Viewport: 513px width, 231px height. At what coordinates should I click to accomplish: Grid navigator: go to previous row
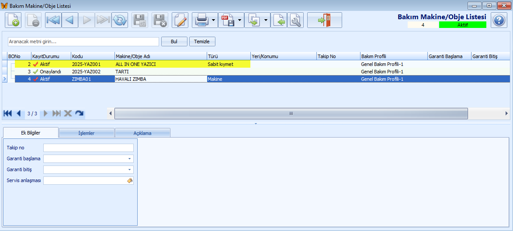pos(18,114)
